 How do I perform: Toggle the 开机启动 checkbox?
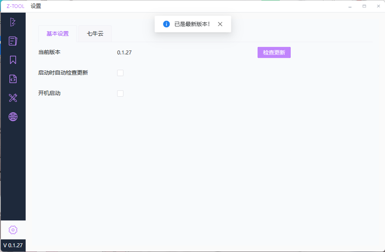click(120, 93)
